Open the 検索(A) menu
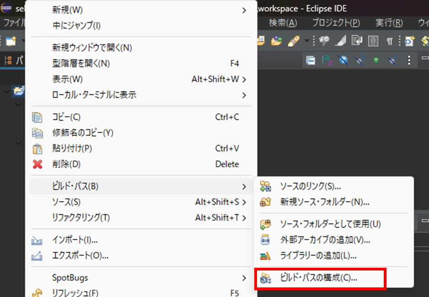Screen dimensions: 429x297 (283, 22)
